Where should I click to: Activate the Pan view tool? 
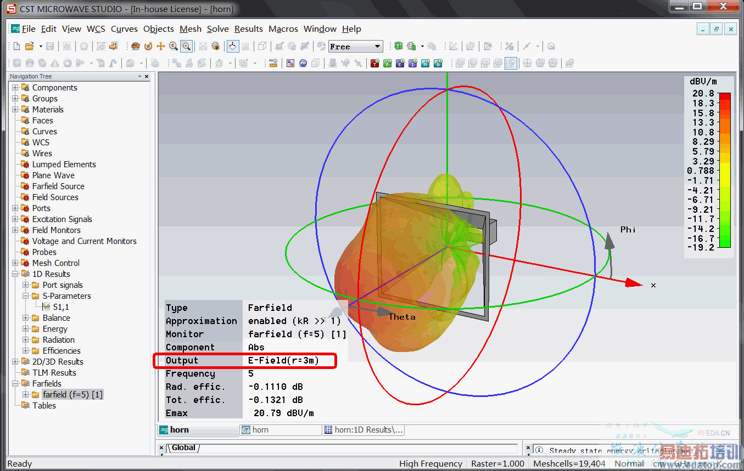(161, 47)
